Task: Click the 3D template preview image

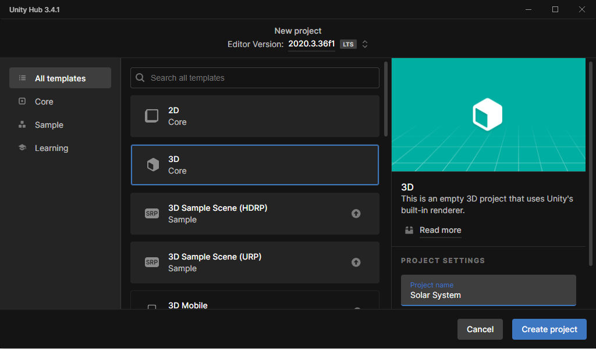Action: tap(488, 114)
